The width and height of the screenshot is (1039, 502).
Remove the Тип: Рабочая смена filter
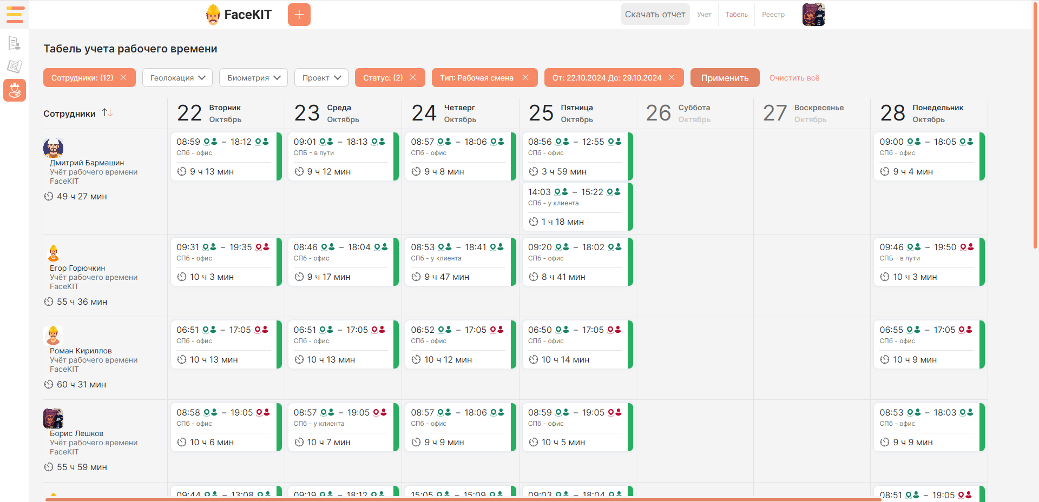[x=525, y=78]
